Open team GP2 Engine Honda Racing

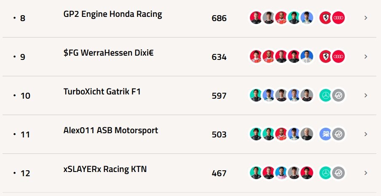pos(113,14)
